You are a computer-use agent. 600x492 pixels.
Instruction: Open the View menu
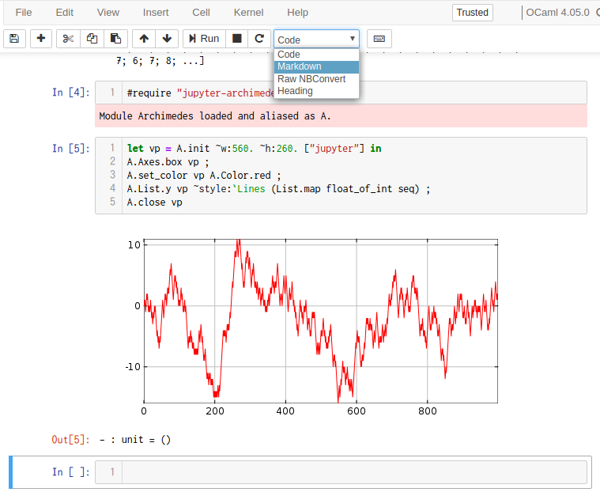pos(108,13)
